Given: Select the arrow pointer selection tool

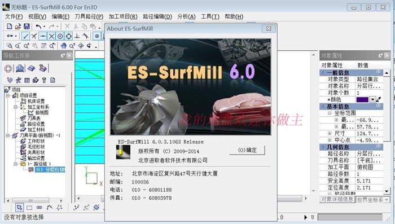Looking at the screenshot, I should click(19, 208).
